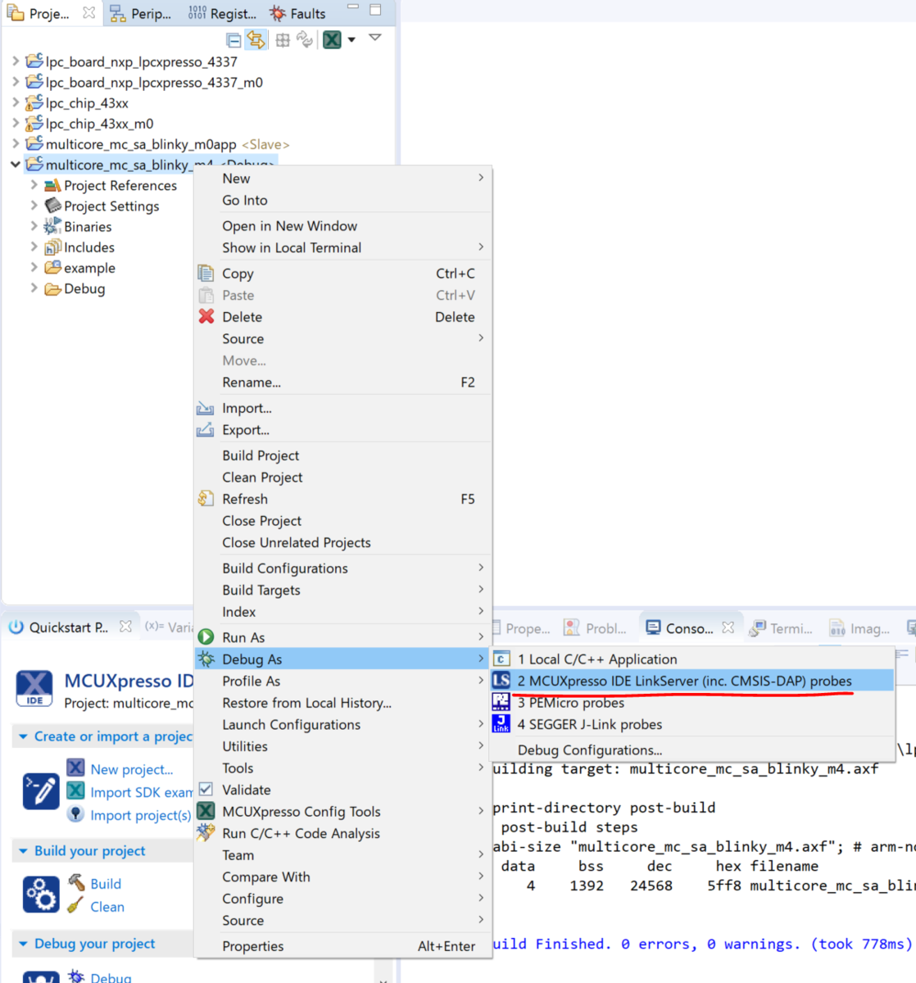Switch to the Registers tab
Viewport: 916px width, 983px height.
click(222, 13)
